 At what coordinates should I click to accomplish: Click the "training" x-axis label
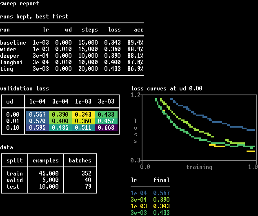coord(199,167)
